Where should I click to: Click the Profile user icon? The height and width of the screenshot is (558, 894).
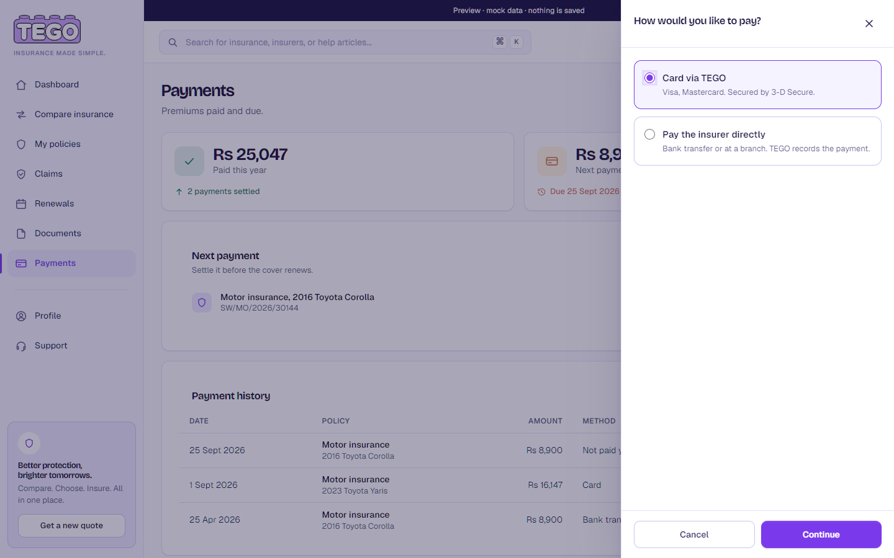(21, 316)
